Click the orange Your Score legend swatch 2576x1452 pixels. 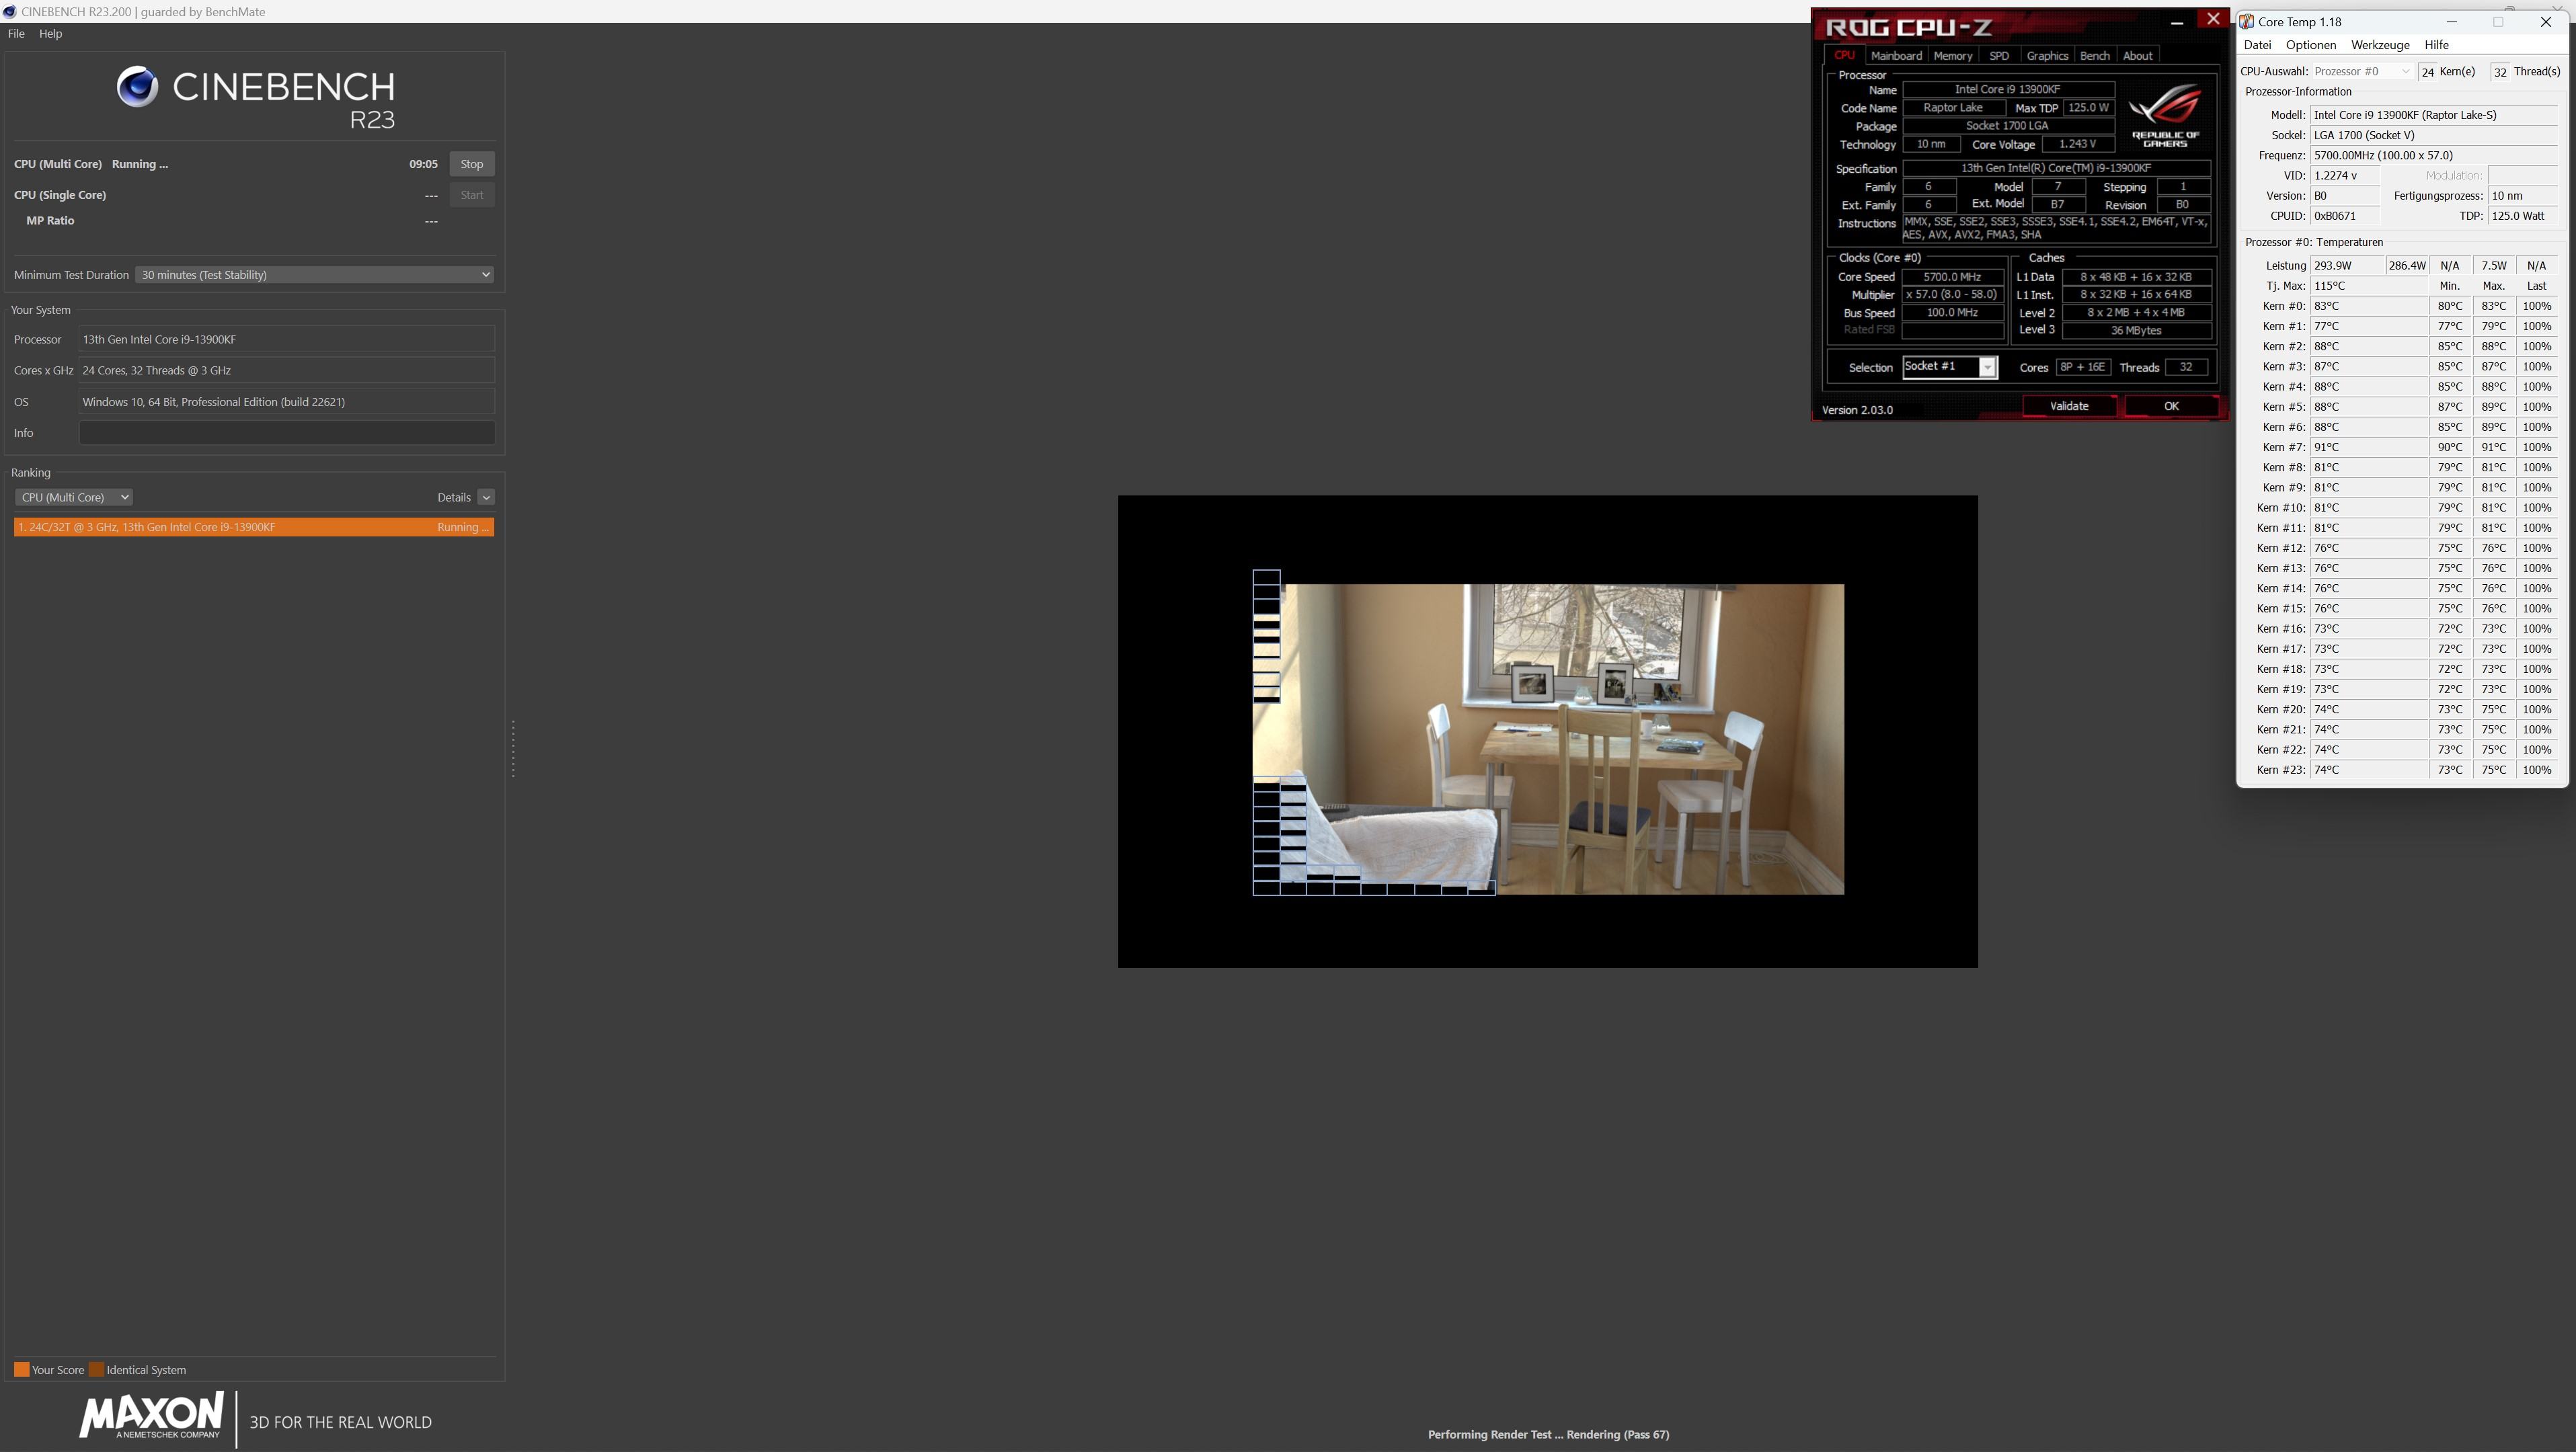(21, 1369)
